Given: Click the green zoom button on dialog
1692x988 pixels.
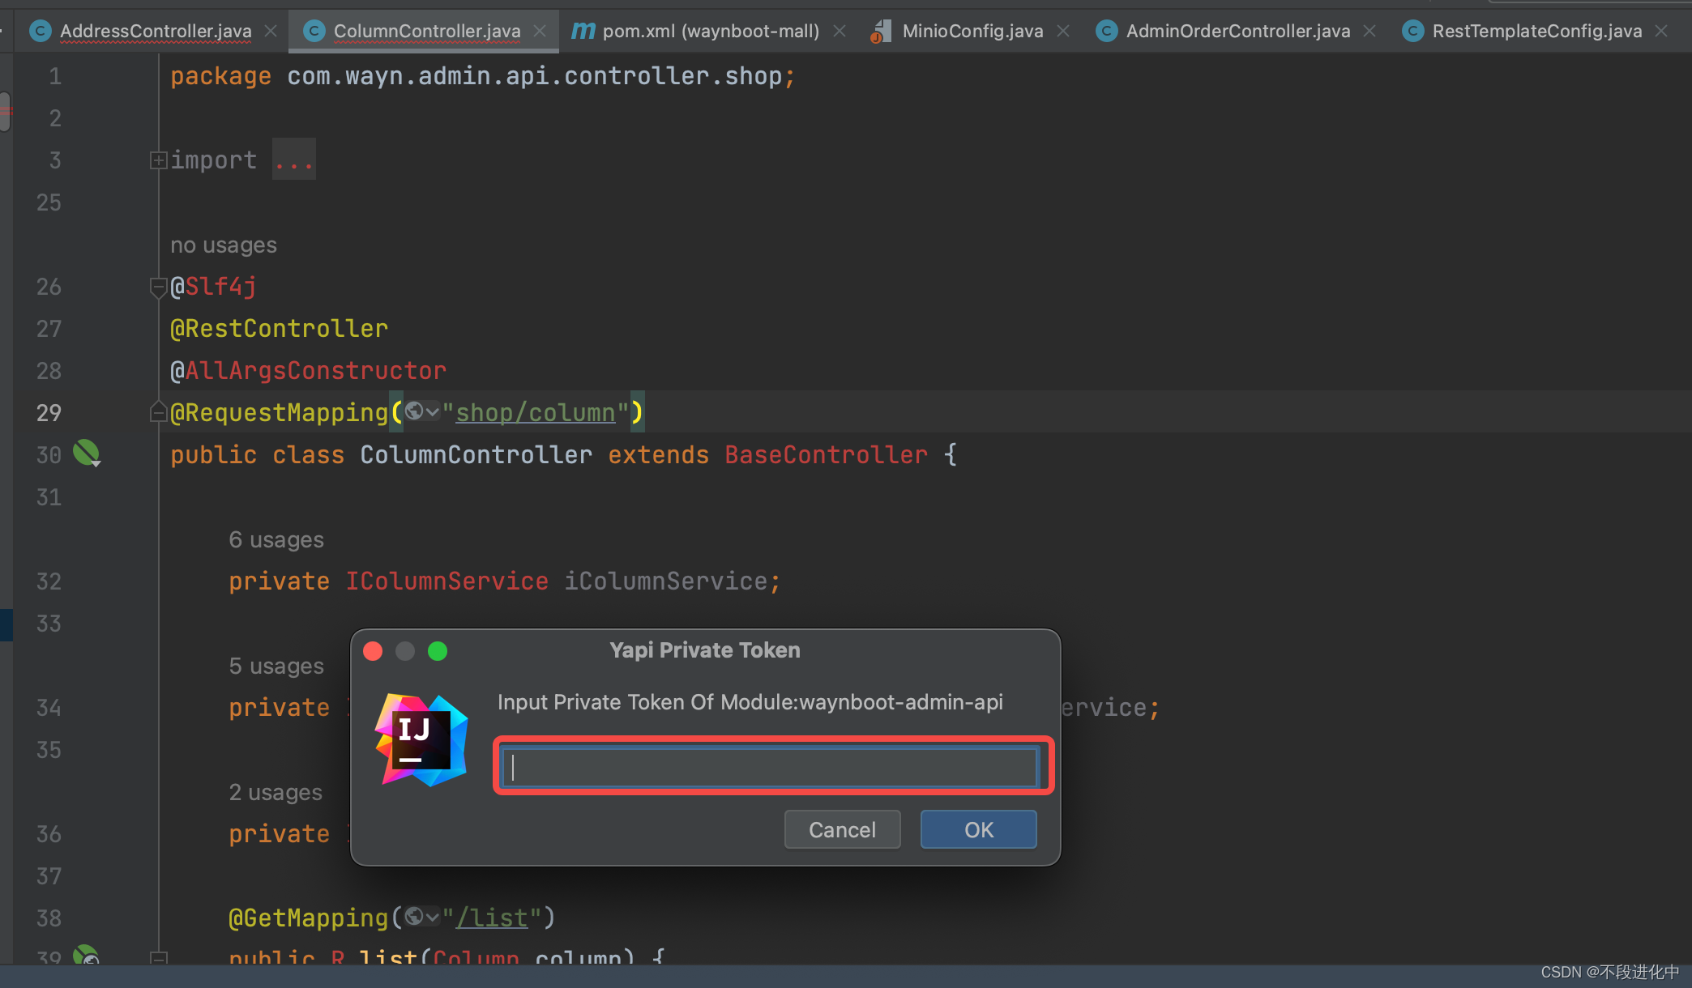Looking at the screenshot, I should (x=438, y=651).
